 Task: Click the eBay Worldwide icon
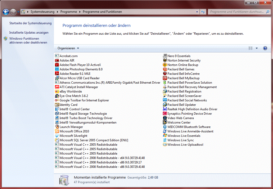pos(57,92)
